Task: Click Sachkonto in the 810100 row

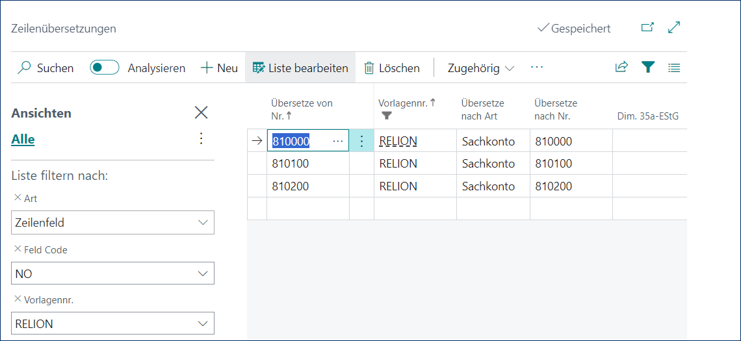Action: coord(488,164)
